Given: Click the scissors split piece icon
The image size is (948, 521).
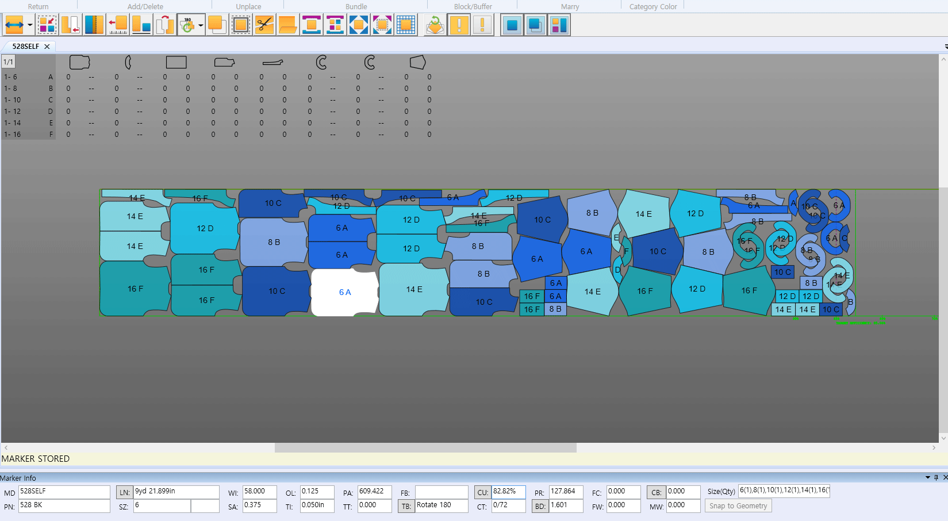Looking at the screenshot, I should coord(264,25).
